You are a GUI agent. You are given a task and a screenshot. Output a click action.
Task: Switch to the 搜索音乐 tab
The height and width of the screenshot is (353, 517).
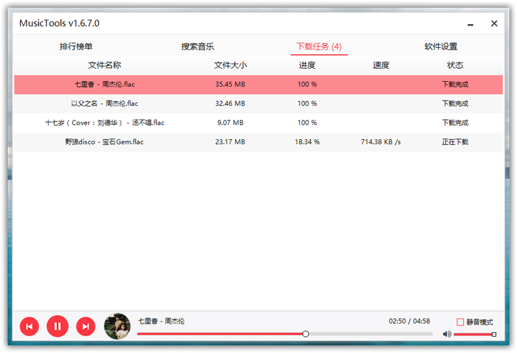coord(198,46)
